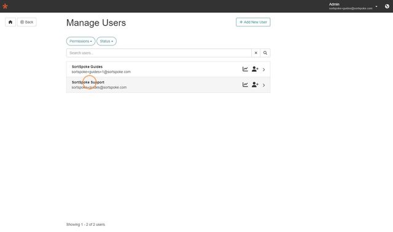Expand SortSpoke Guides row chevron
The width and height of the screenshot is (393, 232).
pos(263,69)
